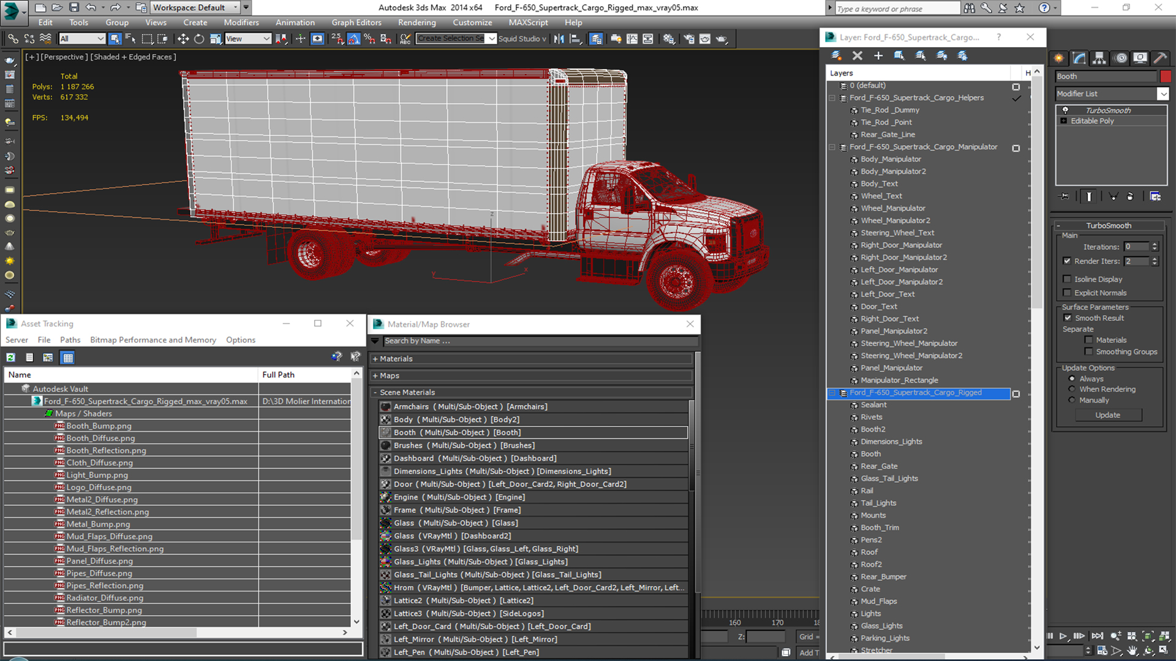Open the Rendering menu
1176x661 pixels.
[417, 23]
